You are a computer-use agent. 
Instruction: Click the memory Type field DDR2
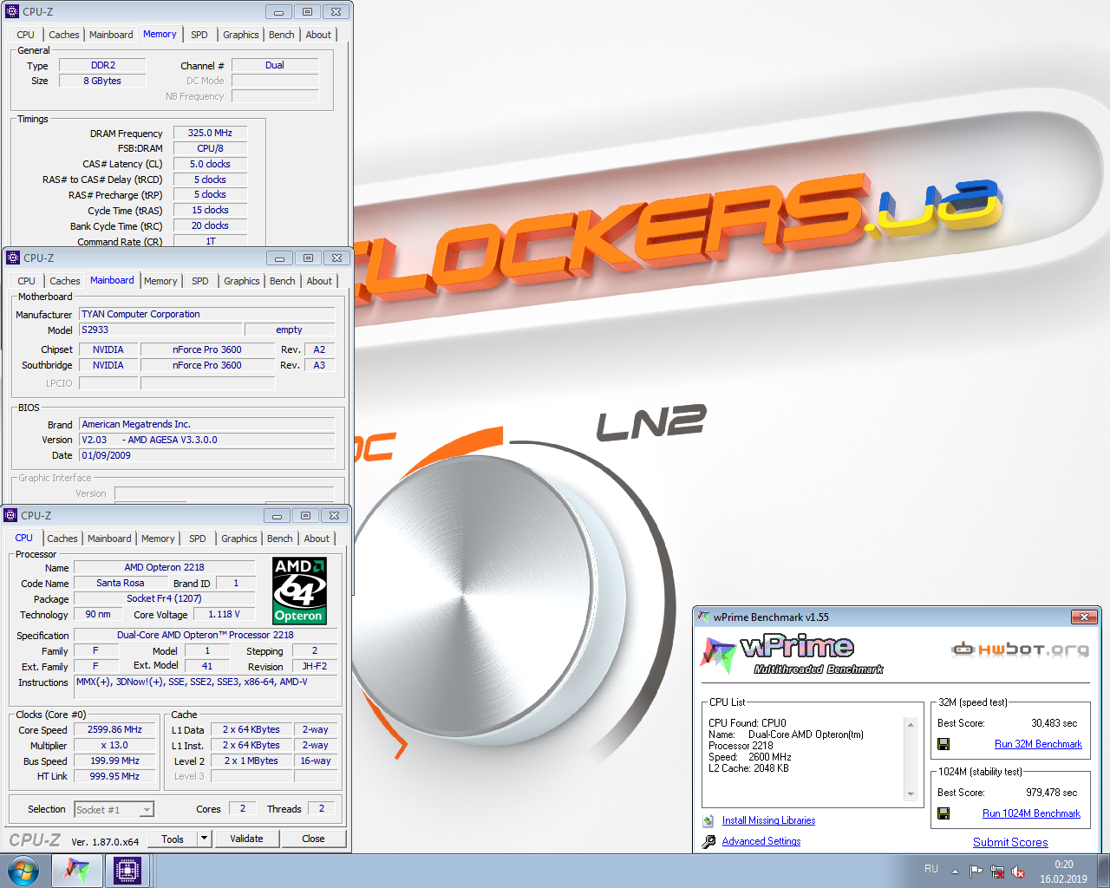coord(102,65)
